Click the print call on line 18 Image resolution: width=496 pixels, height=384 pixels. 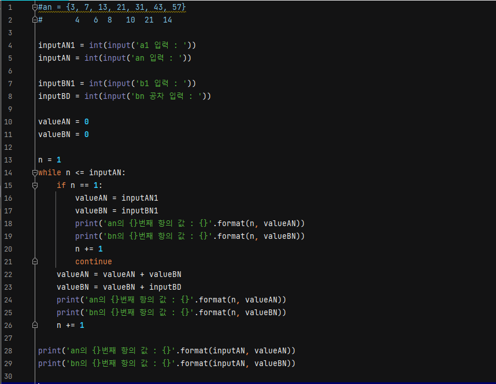(x=190, y=223)
